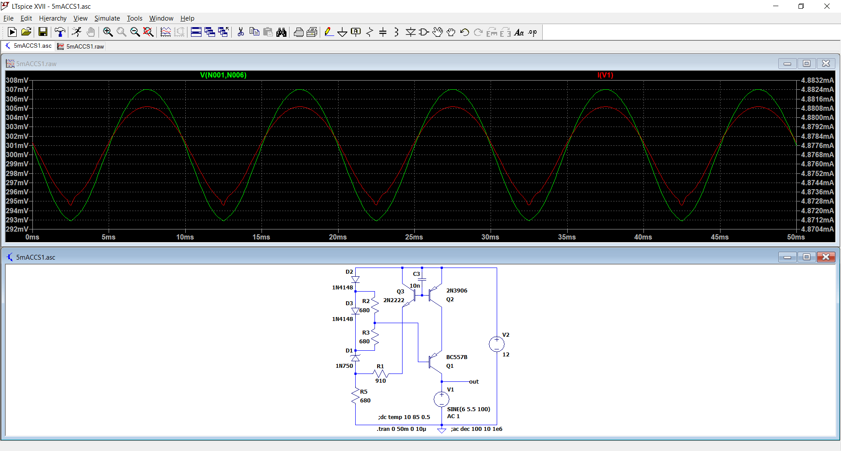
Task: Tile windows using the toolbar icon
Action: (x=196, y=32)
